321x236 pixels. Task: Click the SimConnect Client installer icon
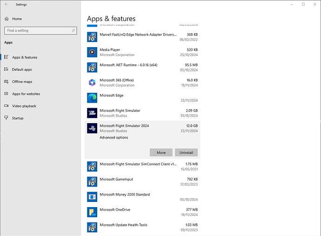[x=92, y=167]
